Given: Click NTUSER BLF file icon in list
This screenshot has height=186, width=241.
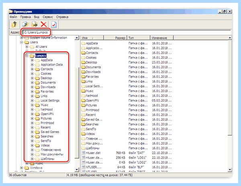Looking at the screenshot, I should pyautogui.click(x=83, y=167).
